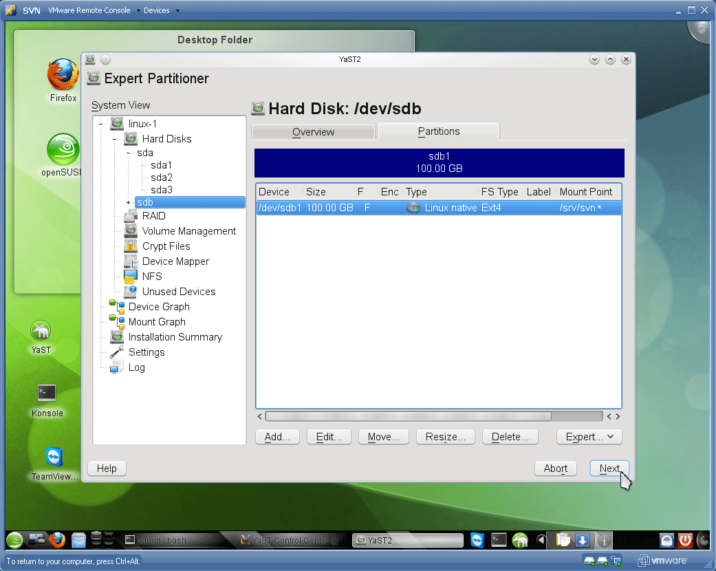Click the Help button
This screenshot has width=716, height=571.
[x=107, y=468]
